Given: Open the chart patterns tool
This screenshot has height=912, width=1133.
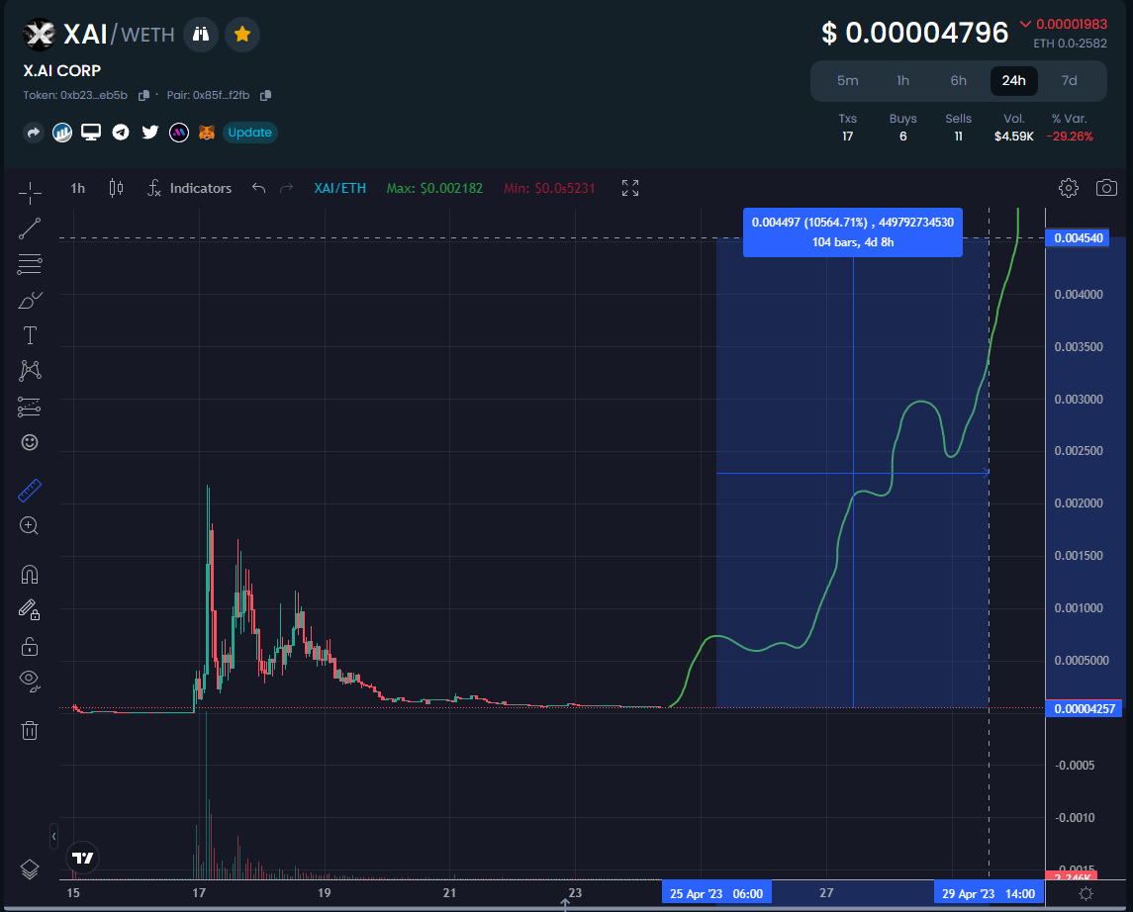Looking at the screenshot, I should click(30, 370).
